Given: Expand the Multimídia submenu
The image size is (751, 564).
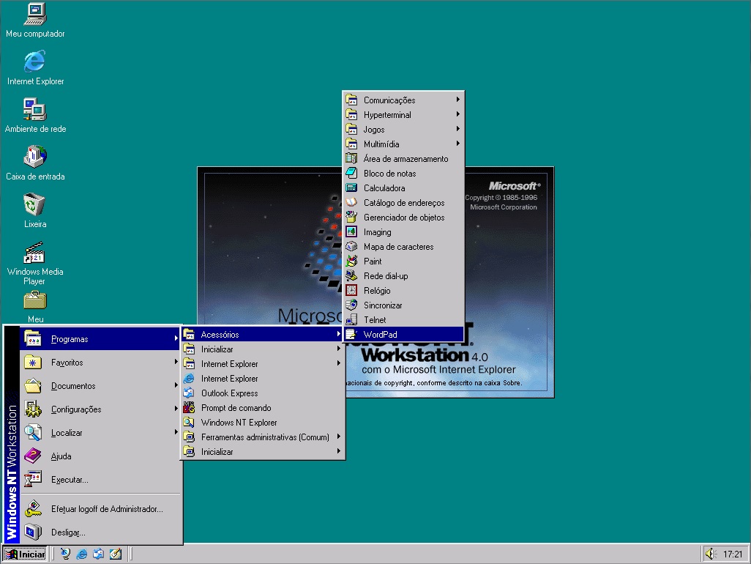Looking at the screenshot, I should [382, 144].
